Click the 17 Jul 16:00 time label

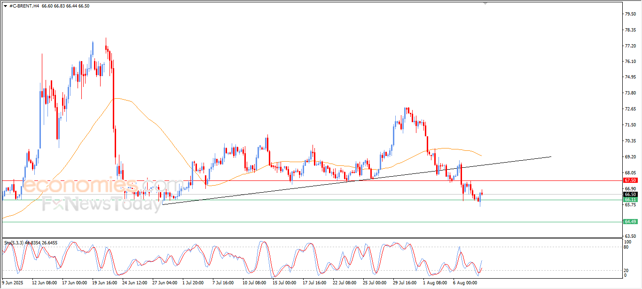point(315,283)
